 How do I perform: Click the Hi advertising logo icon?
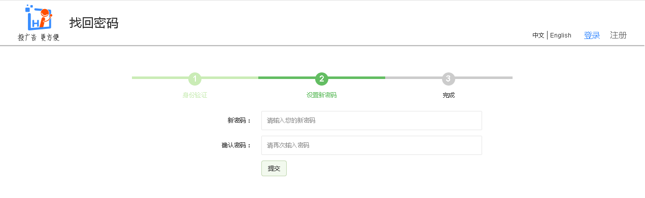[39, 18]
